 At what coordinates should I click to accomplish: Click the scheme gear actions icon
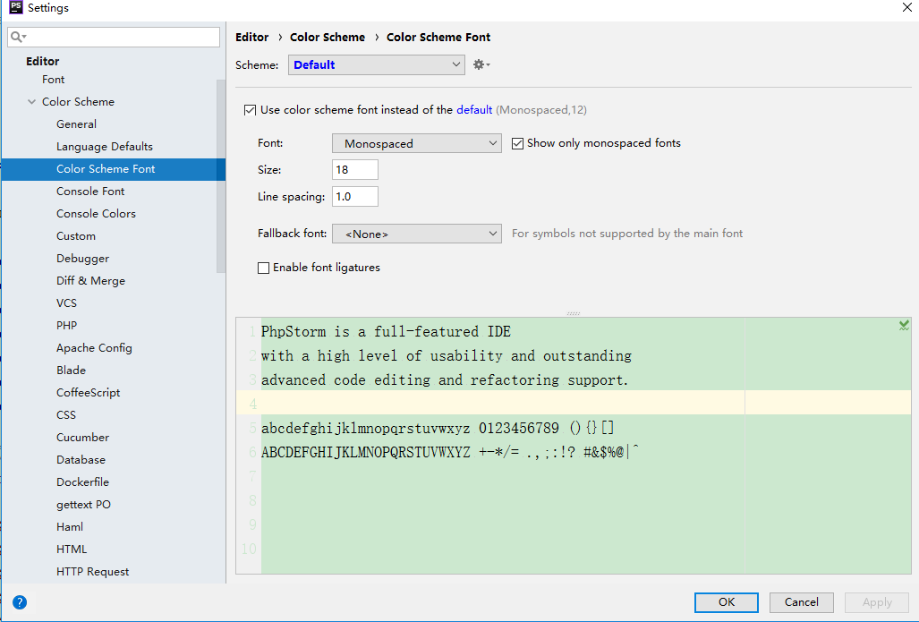481,64
